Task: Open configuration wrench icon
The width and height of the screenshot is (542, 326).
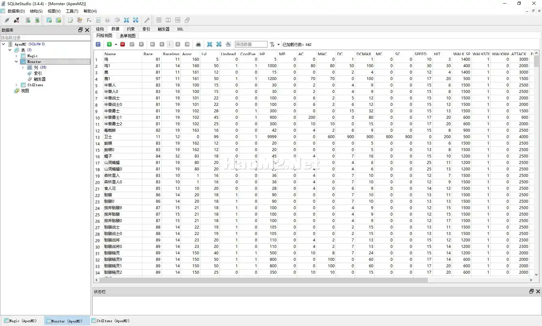Action: (x=147, y=20)
